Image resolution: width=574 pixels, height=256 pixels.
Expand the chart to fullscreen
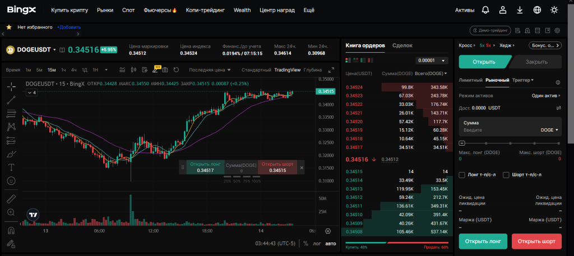click(331, 69)
